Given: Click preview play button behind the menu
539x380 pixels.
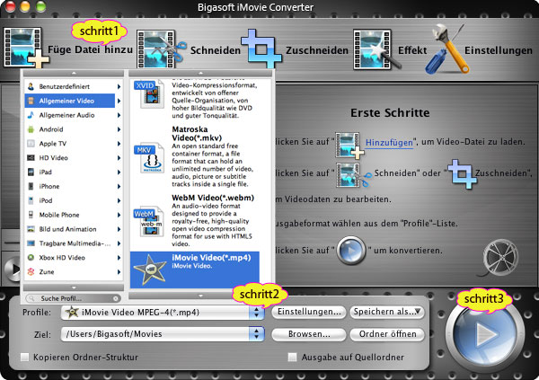Looking at the screenshot, I should 12,270.
